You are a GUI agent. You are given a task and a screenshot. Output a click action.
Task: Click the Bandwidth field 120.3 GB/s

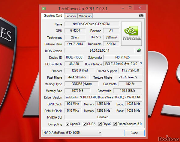[x=127, y=91]
